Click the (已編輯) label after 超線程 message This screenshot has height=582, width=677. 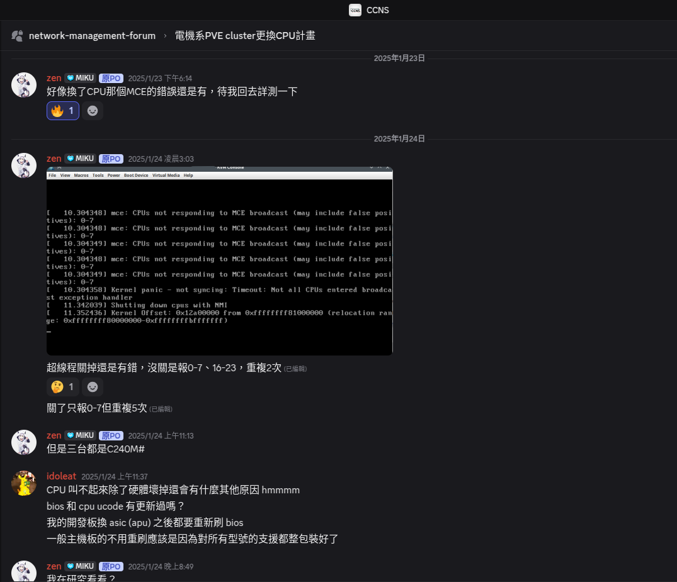[x=296, y=368]
